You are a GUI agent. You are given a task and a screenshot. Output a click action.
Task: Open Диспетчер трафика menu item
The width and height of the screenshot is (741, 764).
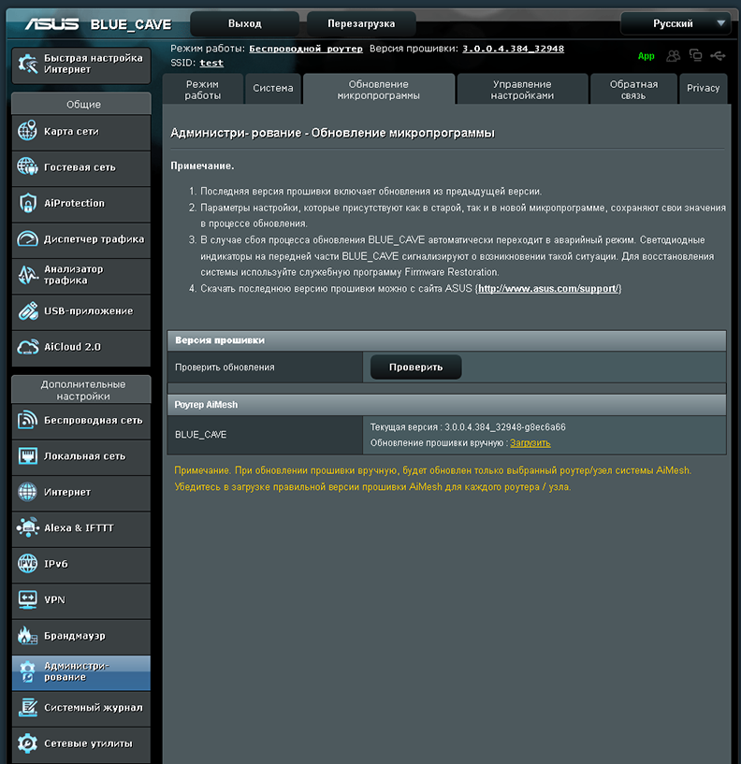[x=80, y=239]
